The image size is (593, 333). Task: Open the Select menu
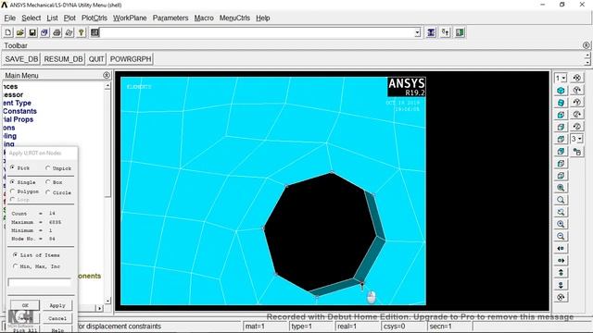click(x=31, y=18)
